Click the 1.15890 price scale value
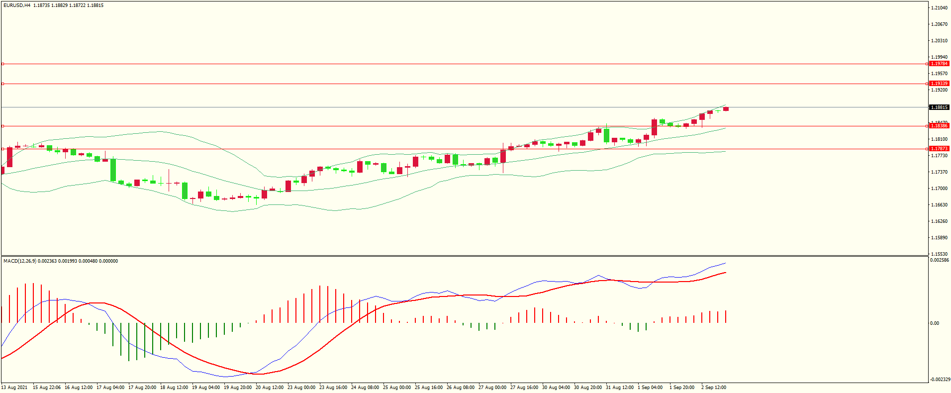 point(939,238)
